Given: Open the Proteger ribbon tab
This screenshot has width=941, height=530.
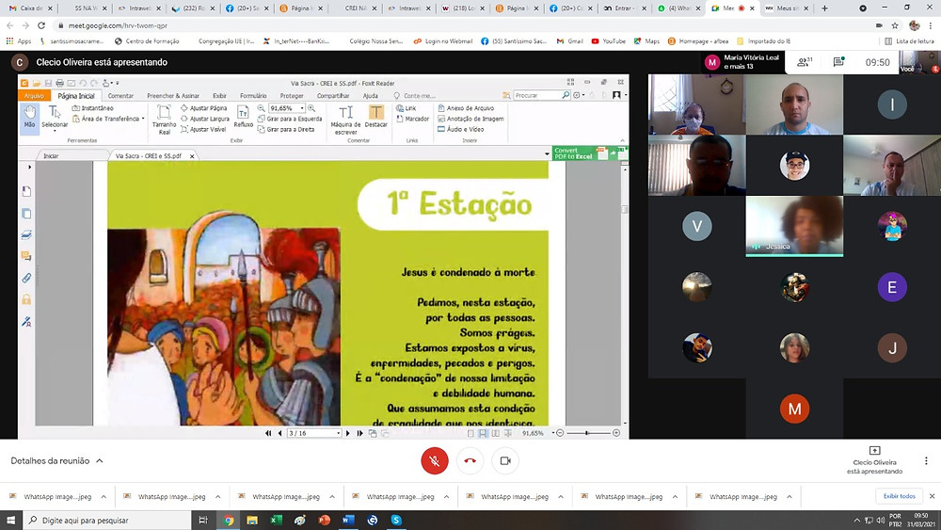Looking at the screenshot, I should click(292, 95).
